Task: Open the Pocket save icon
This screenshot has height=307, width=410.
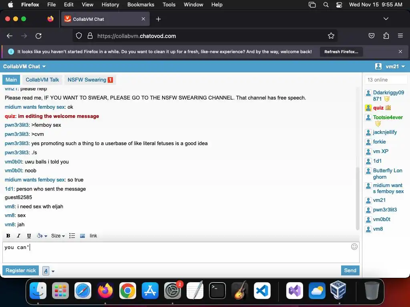Action: (x=371, y=36)
